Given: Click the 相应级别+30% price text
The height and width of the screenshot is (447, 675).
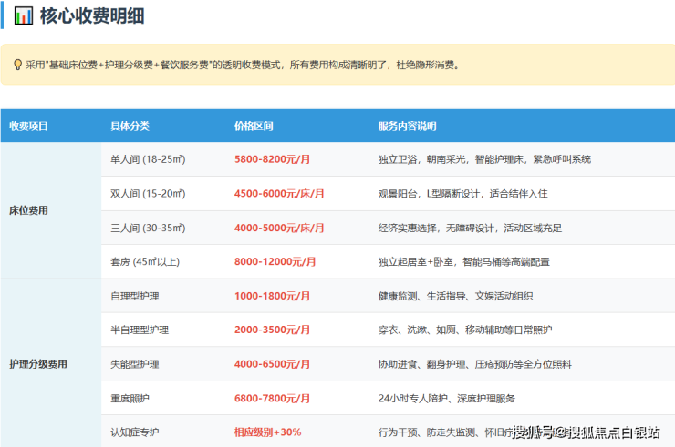Looking at the screenshot, I should 267,432.
